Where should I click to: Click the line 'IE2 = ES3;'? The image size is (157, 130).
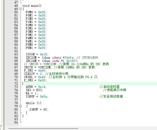(x=34, y=90)
